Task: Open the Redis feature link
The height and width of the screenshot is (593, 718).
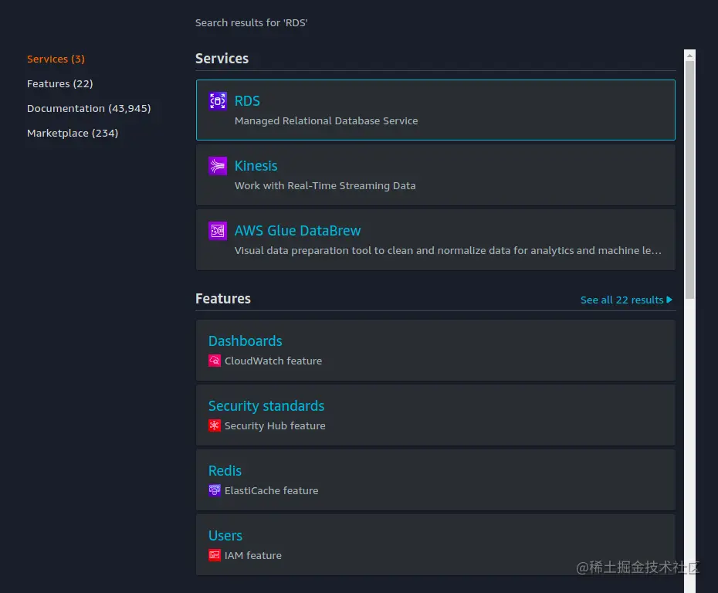Action: click(x=225, y=471)
